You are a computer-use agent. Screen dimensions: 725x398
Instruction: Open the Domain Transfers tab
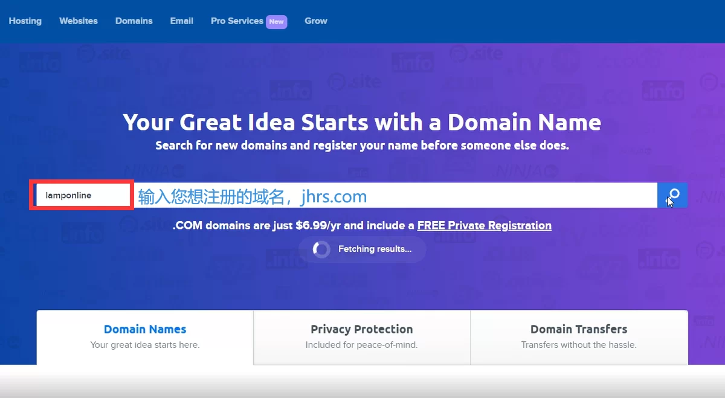[578, 329]
